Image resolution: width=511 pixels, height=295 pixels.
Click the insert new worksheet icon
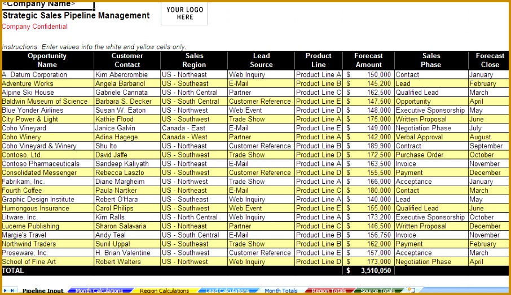click(412, 290)
